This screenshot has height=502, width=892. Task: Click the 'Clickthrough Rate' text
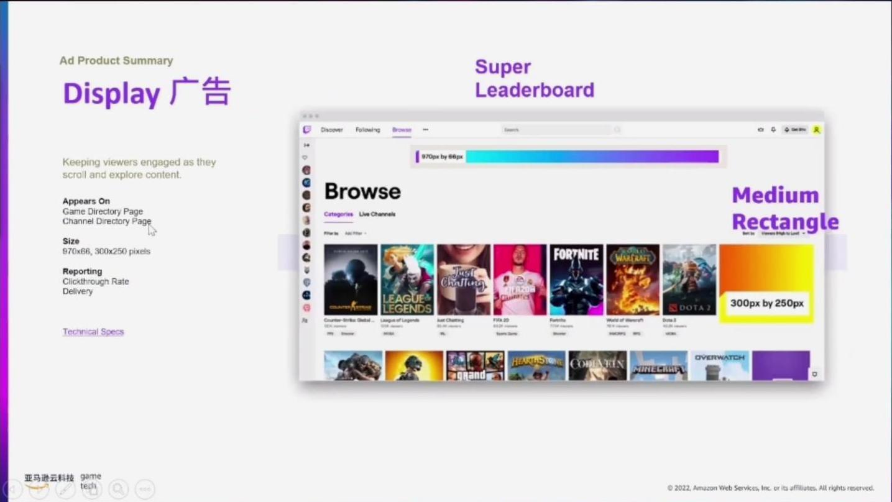pos(96,281)
